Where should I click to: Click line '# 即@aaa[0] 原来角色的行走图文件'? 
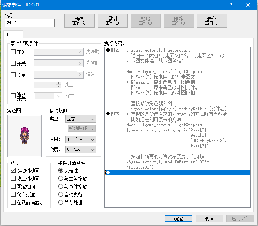[x=163, y=77]
